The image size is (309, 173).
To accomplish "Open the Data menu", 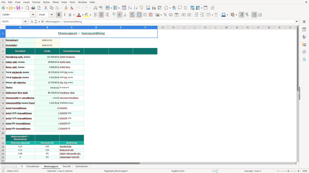I will tap(64, 2).
